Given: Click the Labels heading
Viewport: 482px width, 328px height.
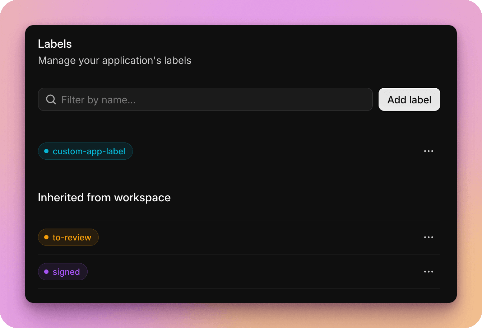Looking at the screenshot, I should pyautogui.click(x=55, y=43).
